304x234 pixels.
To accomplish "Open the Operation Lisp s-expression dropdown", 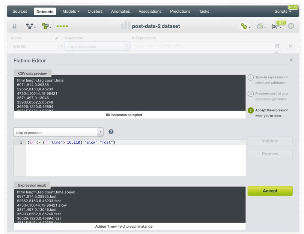I will (x=127, y=46).
